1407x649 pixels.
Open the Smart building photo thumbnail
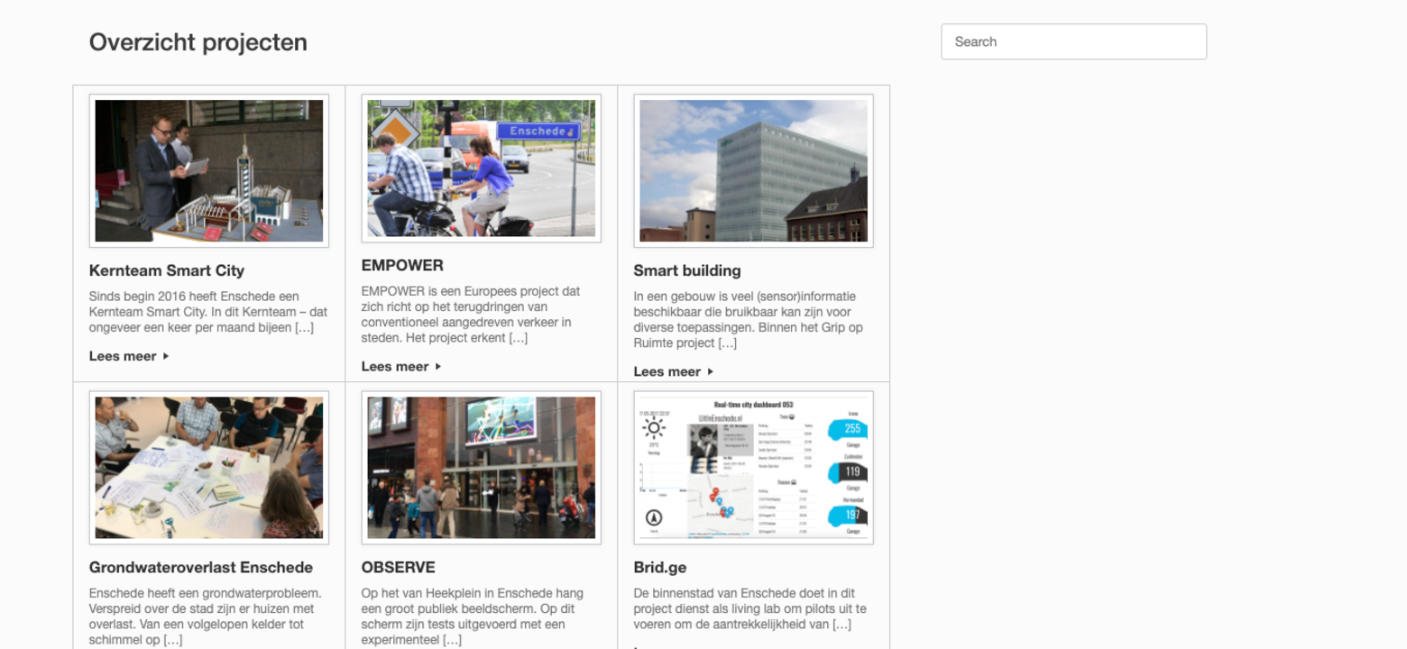pyautogui.click(x=753, y=170)
